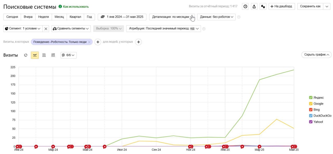Switch to pie chart view

[x=26, y=55]
